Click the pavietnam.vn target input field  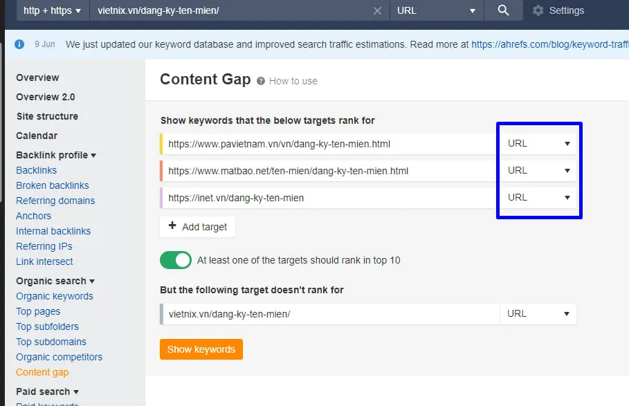click(x=330, y=144)
